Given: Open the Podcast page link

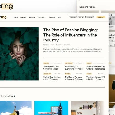Looking at the screenshot, I should point(52,17).
